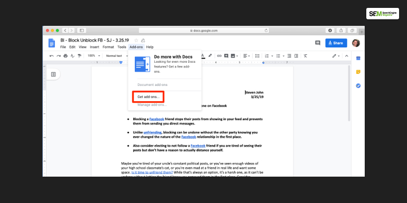
Task: Go back in Safari
Action: coord(65,31)
